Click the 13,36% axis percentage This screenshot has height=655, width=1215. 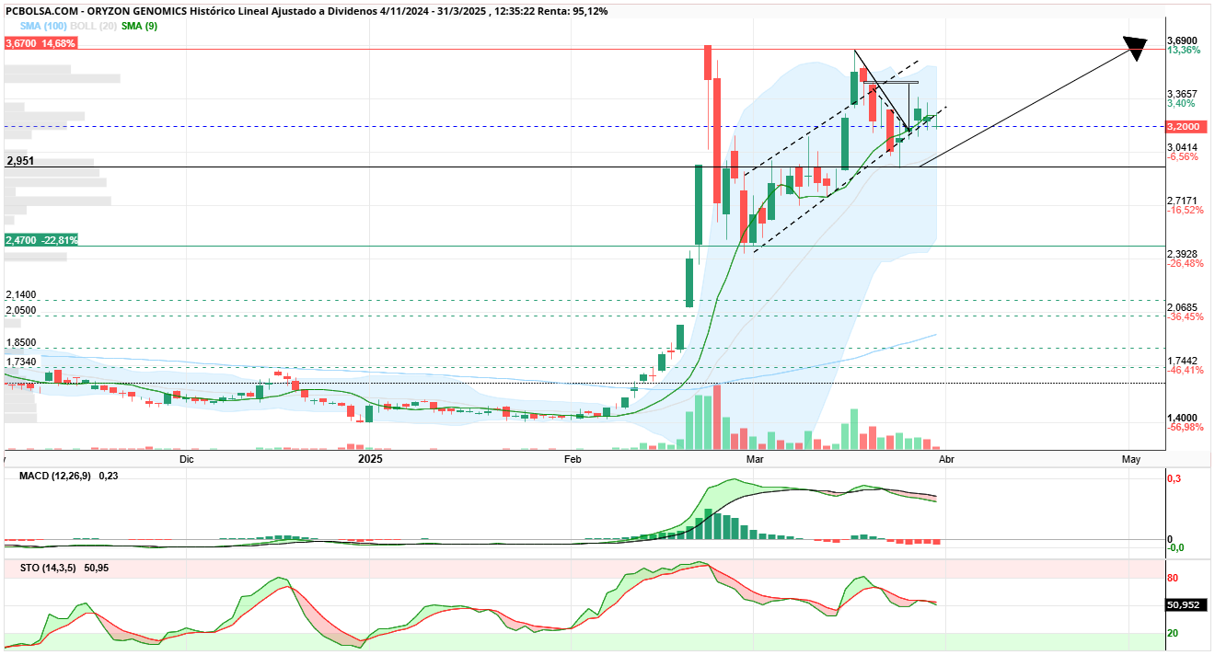[1184, 51]
